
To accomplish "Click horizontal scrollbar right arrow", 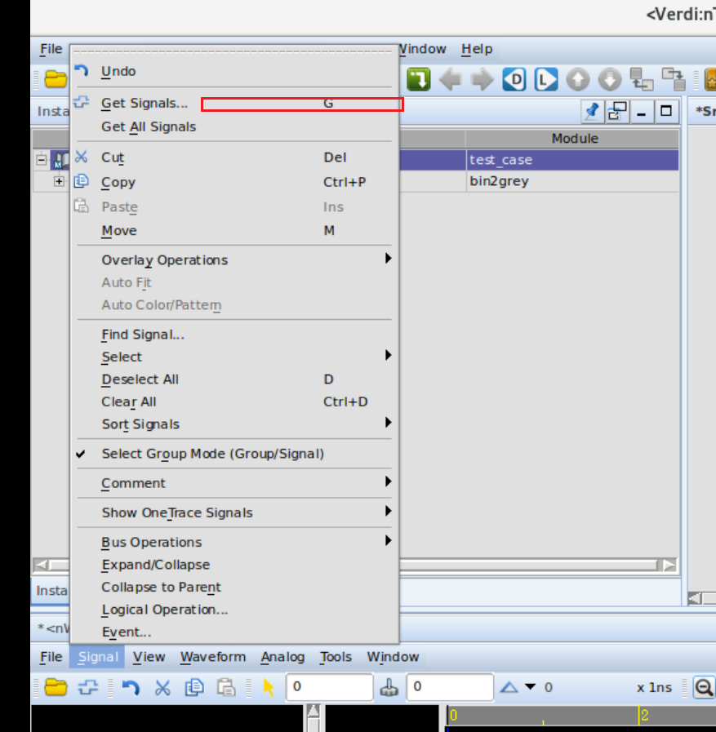I will (x=669, y=566).
